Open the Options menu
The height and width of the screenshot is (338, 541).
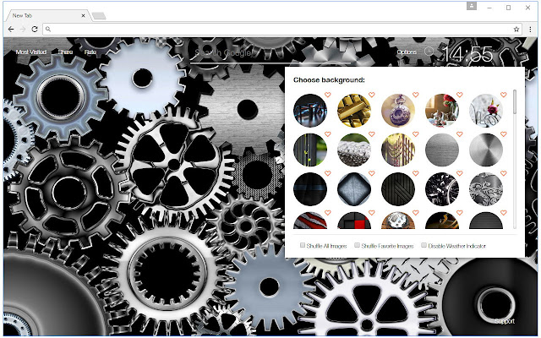(x=407, y=52)
